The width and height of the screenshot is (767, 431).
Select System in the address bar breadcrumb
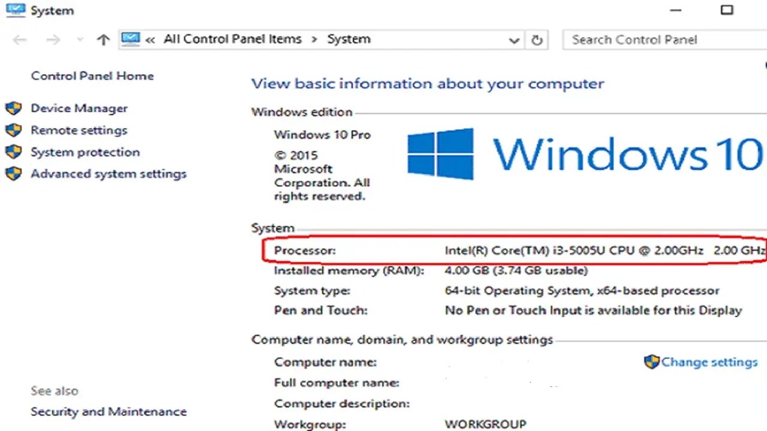[x=349, y=38]
